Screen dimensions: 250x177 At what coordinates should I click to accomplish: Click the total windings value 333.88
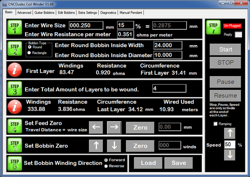pos(36,109)
